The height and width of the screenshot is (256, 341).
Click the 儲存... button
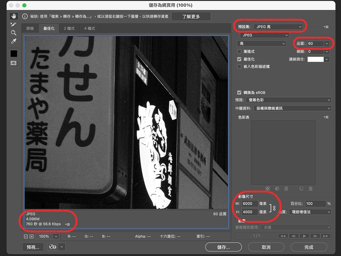point(223,247)
